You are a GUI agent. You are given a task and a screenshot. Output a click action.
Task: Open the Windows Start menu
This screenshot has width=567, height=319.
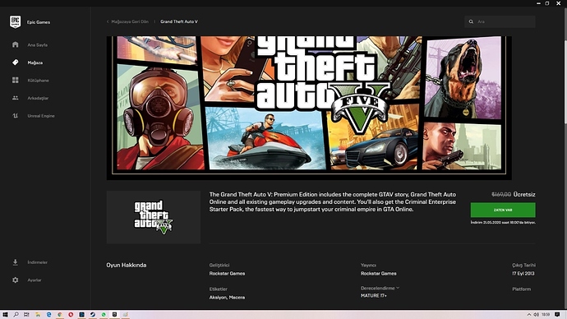coord(5,315)
